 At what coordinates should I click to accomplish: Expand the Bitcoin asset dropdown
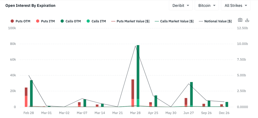[207, 6]
